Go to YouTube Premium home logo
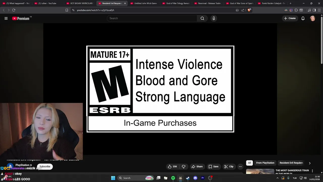 pos(21,18)
